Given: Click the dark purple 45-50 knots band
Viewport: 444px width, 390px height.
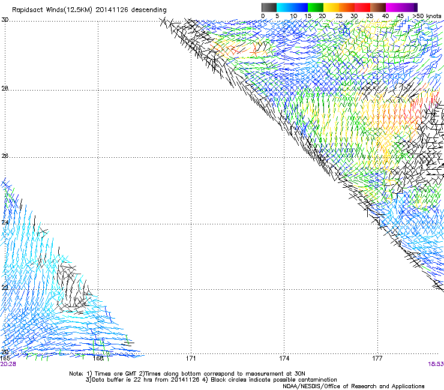Looking at the screenshot, I should tap(409, 7).
